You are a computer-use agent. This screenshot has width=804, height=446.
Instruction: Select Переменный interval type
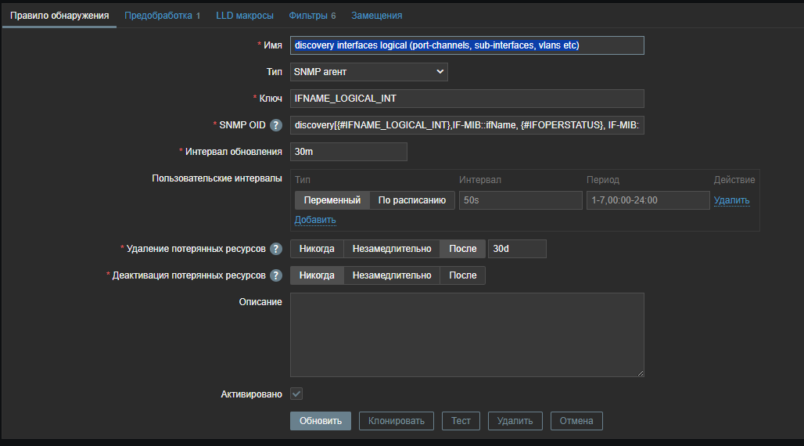(x=332, y=200)
